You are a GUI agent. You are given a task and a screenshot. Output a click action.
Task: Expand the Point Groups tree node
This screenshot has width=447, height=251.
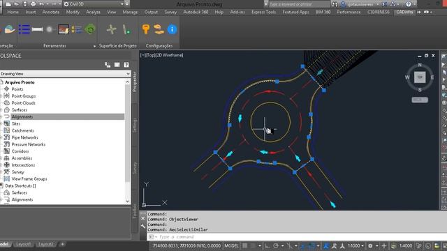[x=1, y=96]
